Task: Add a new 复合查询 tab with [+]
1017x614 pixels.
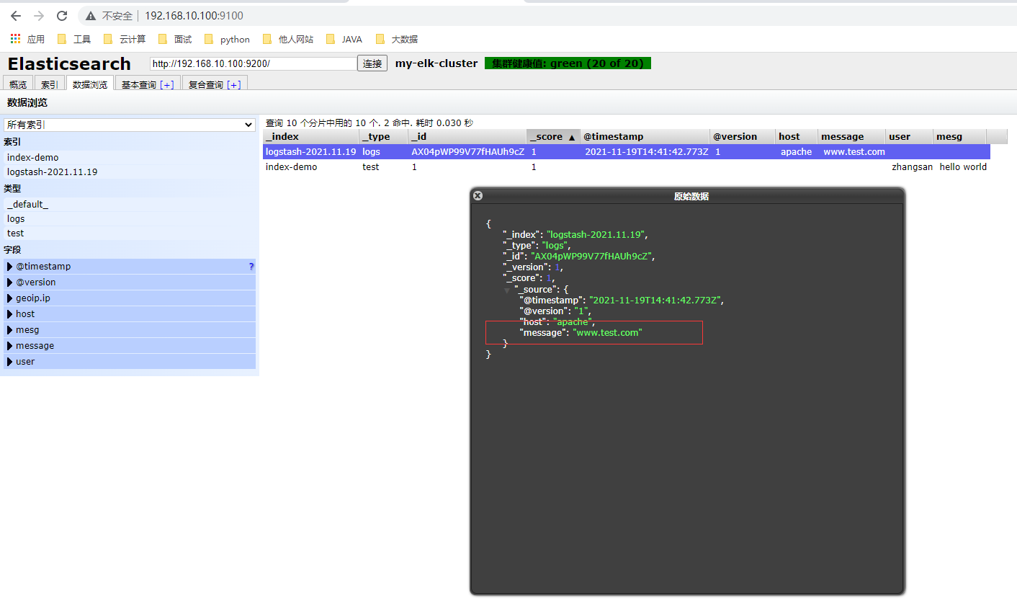Action: [234, 84]
